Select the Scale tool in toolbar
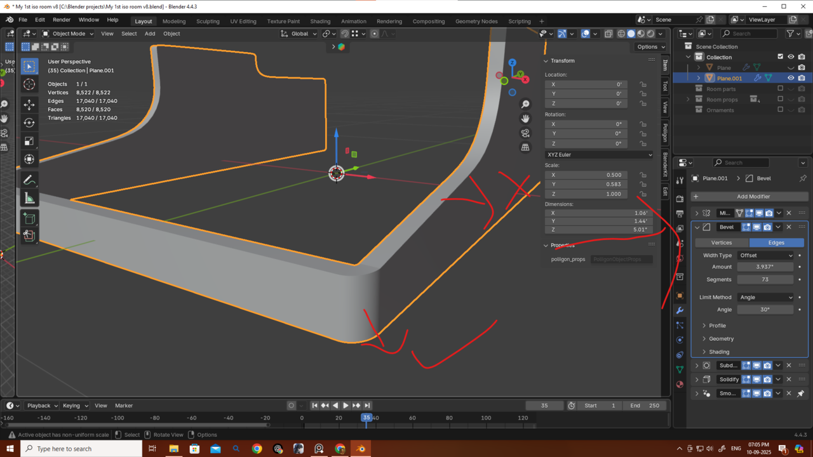This screenshot has height=457, width=813. (x=29, y=141)
